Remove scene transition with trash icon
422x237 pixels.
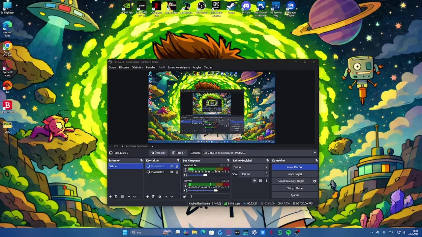tap(260, 180)
